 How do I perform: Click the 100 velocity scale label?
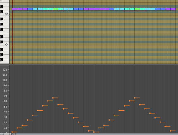click(5, 80)
